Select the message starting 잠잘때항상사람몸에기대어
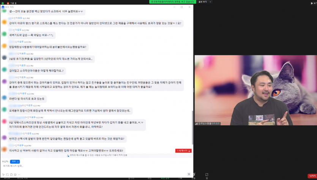Viewport: 317px width, 180px height. (x=48, y=47)
